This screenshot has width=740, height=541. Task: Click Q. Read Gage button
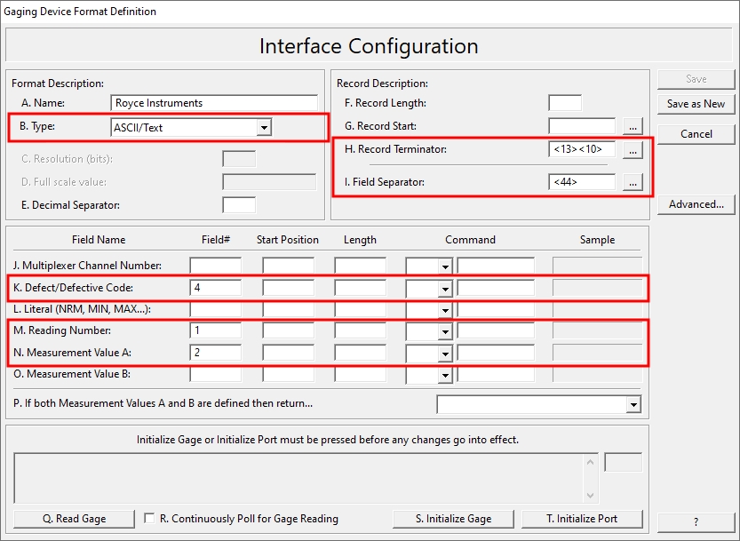(74, 519)
